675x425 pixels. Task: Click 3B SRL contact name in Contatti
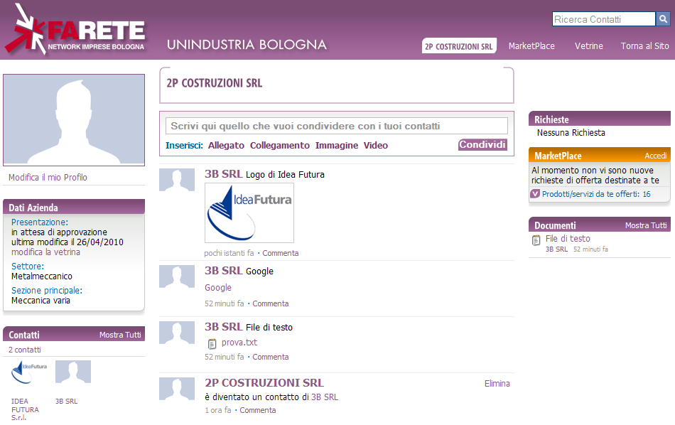[x=66, y=402]
